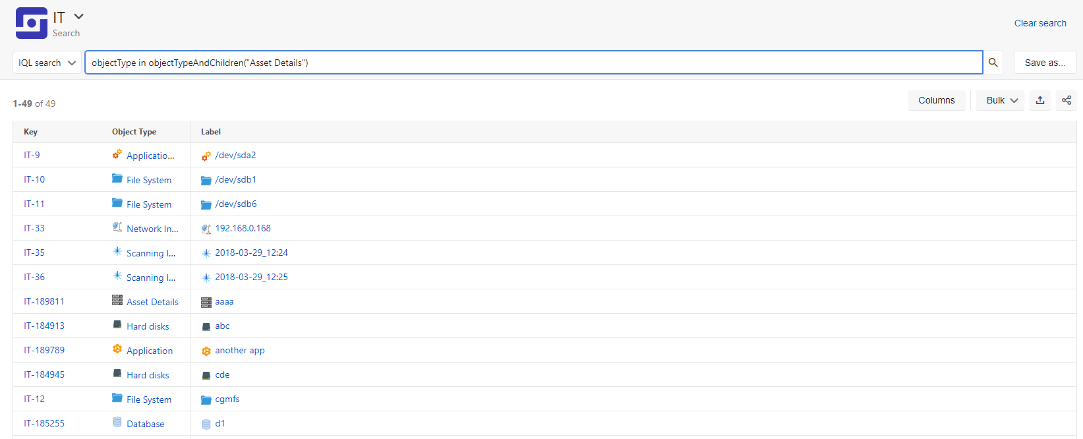
Task: Click the network icon beside 192.168.0.168
Action: pyautogui.click(x=206, y=229)
